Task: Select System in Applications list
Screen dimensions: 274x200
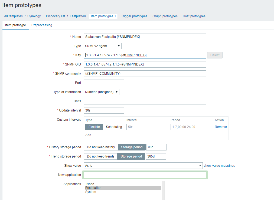Action: (91, 192)
